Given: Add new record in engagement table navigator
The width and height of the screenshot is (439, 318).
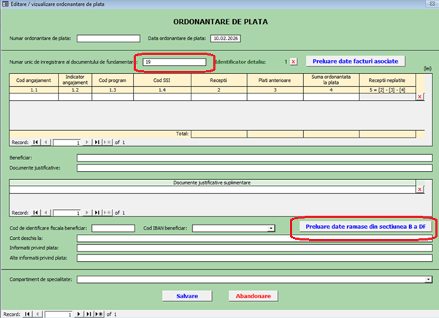Looking at the screenshot, I should (107, 143).
